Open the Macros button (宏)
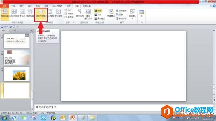The image size is (216, 121). pyautogui.click(x=141, y=13)
